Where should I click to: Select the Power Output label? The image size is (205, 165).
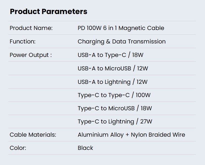point(31,55)
